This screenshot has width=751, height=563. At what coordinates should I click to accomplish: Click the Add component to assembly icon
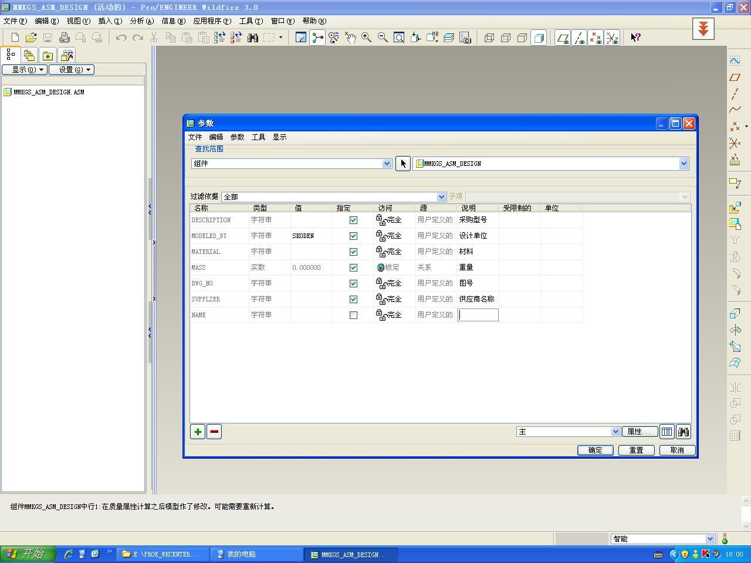(x=735, y=207)
